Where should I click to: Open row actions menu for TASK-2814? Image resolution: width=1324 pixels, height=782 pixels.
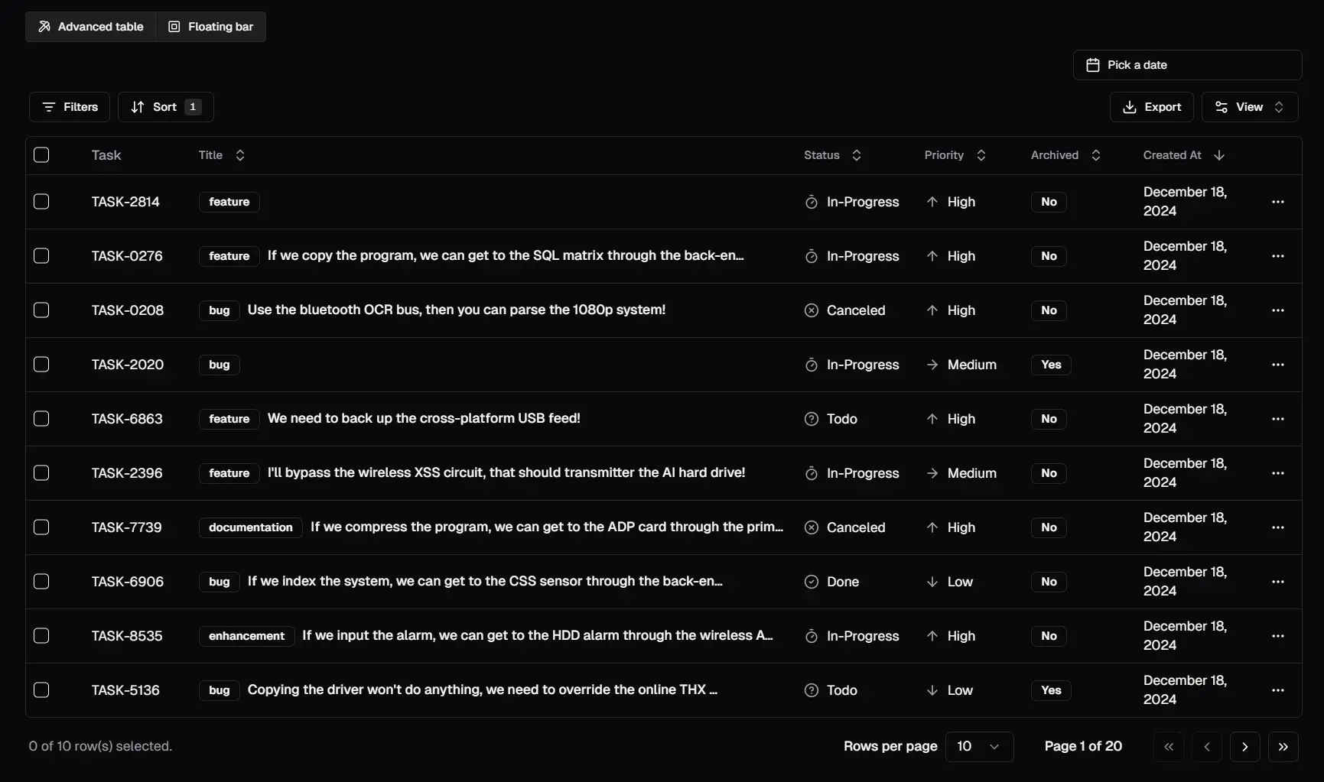pos(1277,202)
